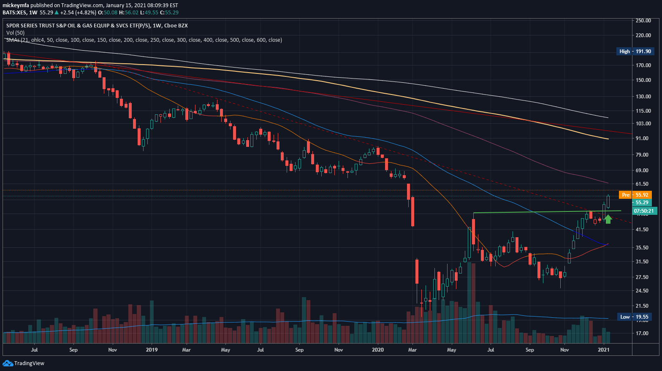Viewport: 662px width, 371px height.
Task: Click the 21.50 price axis label
Action: (x=643, y=306)
